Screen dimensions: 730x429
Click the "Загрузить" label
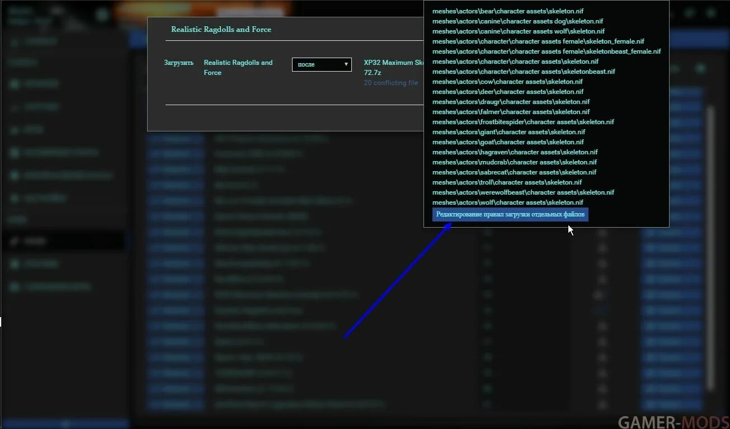click(178, 63)
